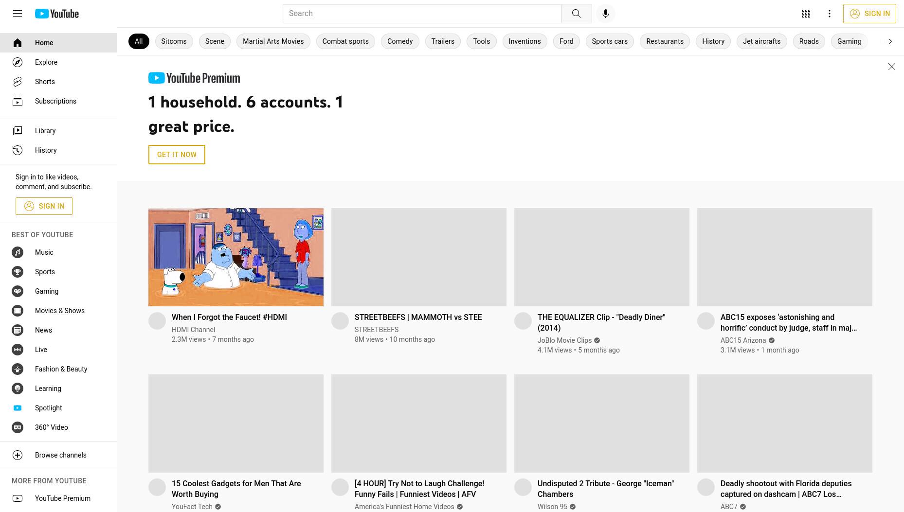Open Try Not to Laugh Challenge title
Screen dimensions: 904x512
click(419, 489)
